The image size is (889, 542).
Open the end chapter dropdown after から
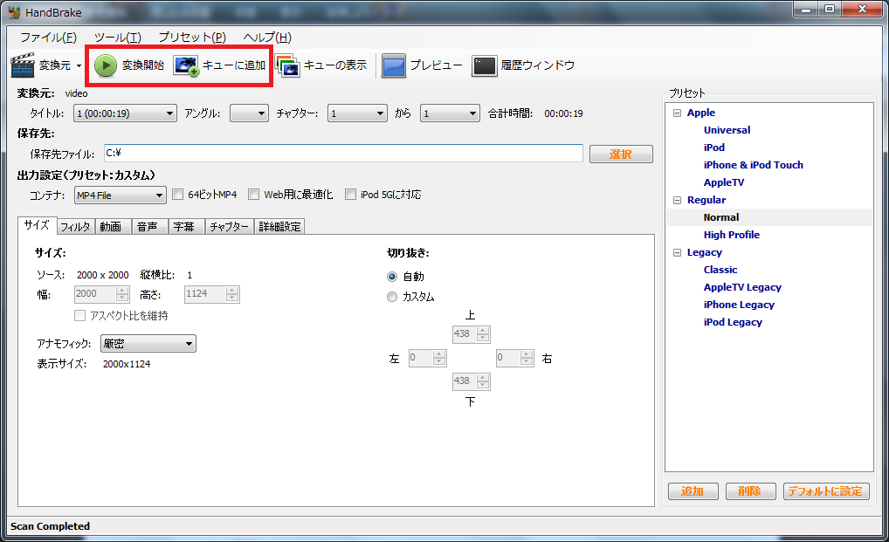[x=450, y=113]
